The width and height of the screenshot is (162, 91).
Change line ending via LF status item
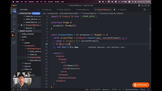tap(120, 89)
